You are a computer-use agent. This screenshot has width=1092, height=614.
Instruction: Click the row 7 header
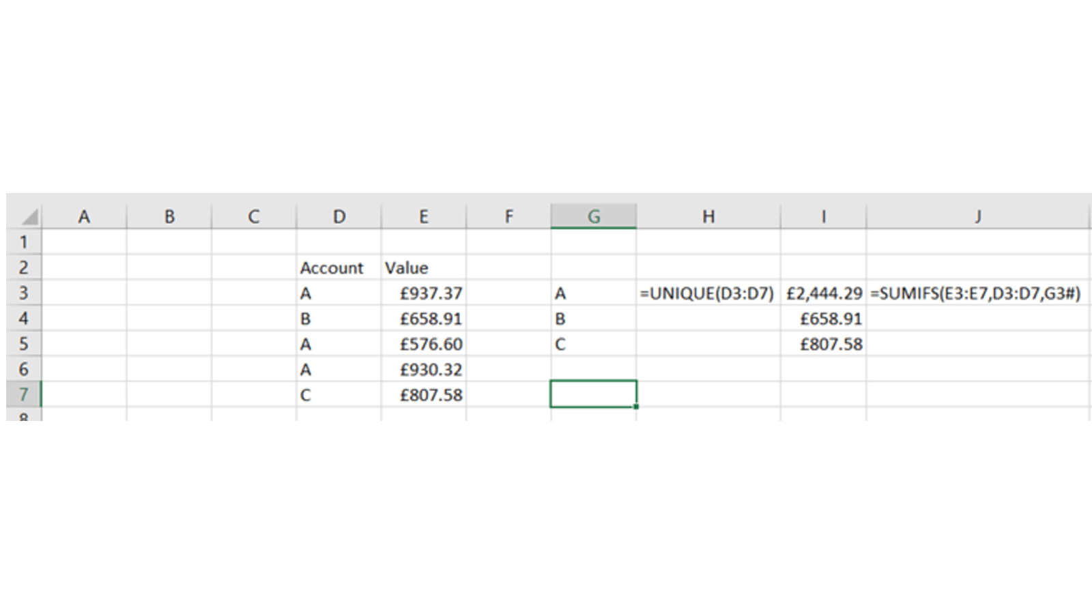pyautogui.click(x=24, y=394)
